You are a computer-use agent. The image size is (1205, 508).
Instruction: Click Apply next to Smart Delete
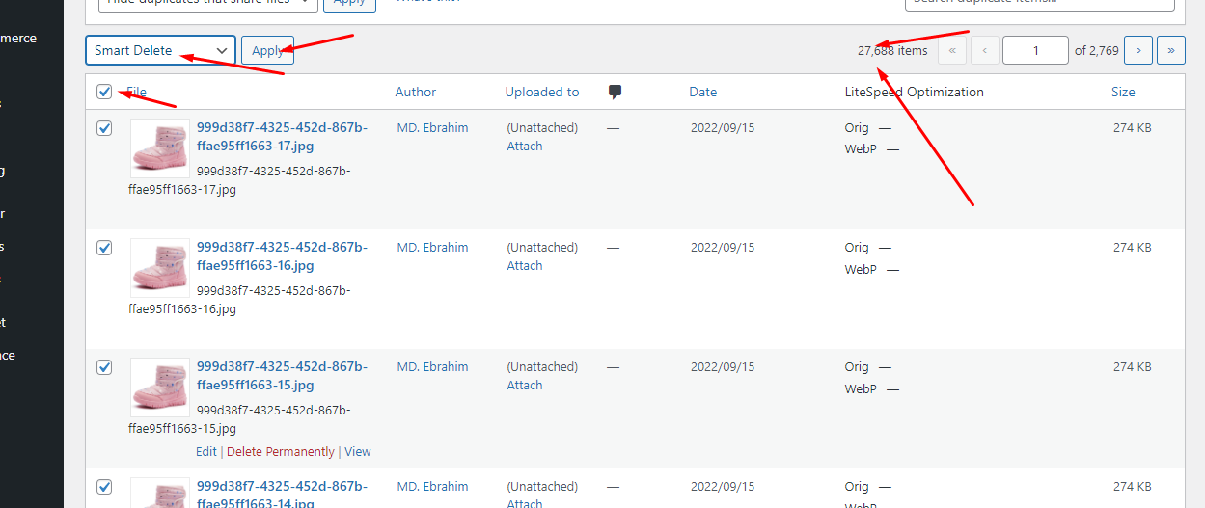coord(267,51)
